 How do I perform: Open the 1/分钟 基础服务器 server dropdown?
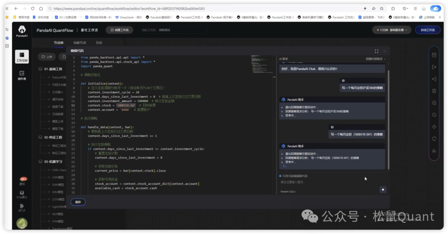coord(392,30)
